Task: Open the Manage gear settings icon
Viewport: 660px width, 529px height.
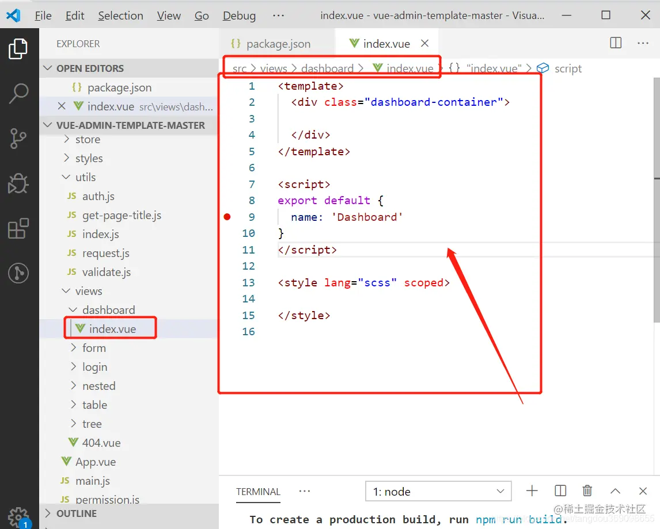Action: (18, 517)
